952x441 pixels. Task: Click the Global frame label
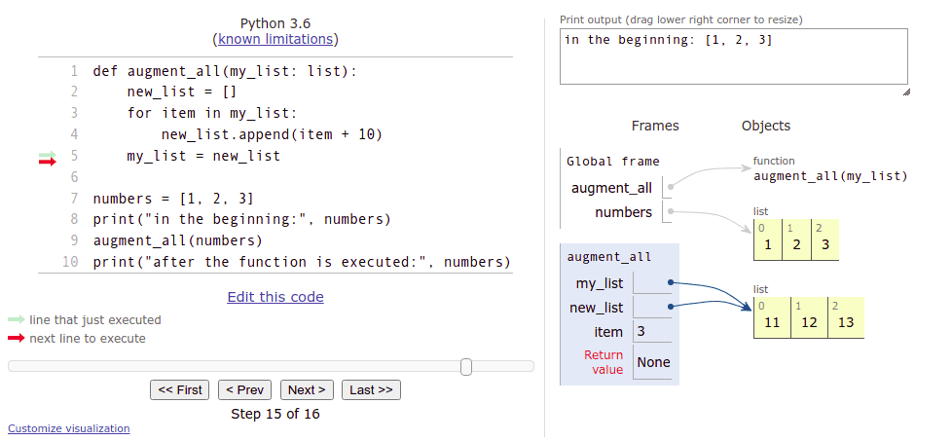click(612, 162)
